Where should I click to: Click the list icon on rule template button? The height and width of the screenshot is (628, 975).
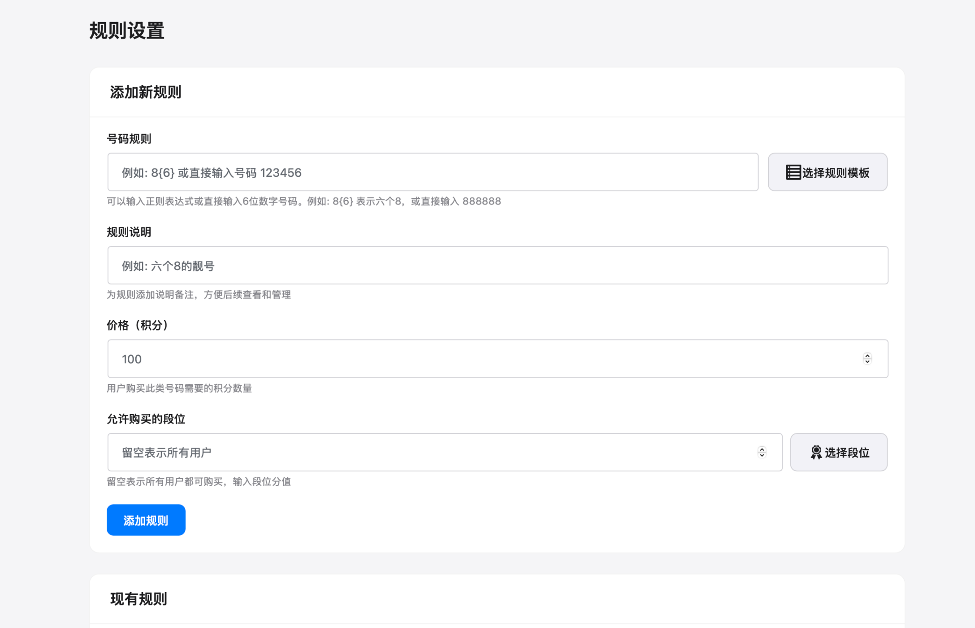click(x=793, y=172)
